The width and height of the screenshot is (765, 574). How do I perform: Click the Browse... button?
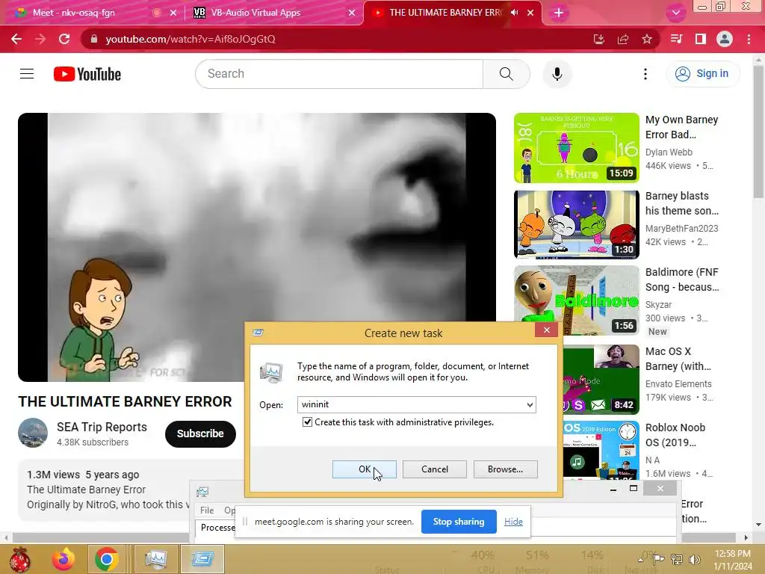(506, 469)
